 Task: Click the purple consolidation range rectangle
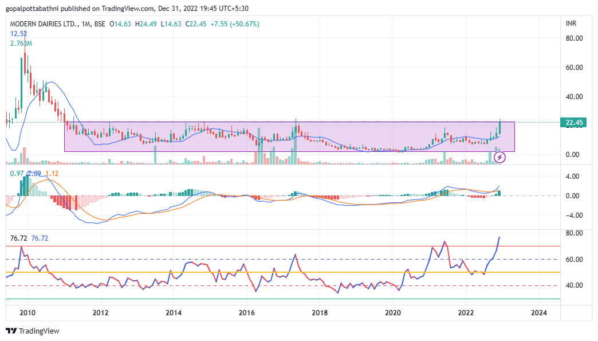(x=289, y=136)
